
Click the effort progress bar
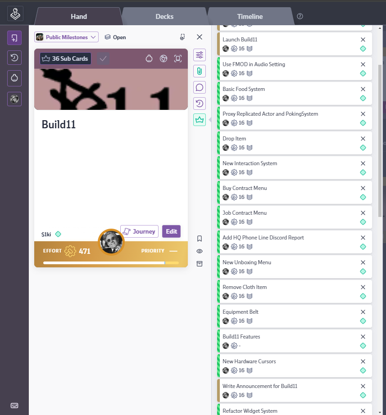(111, 263)
